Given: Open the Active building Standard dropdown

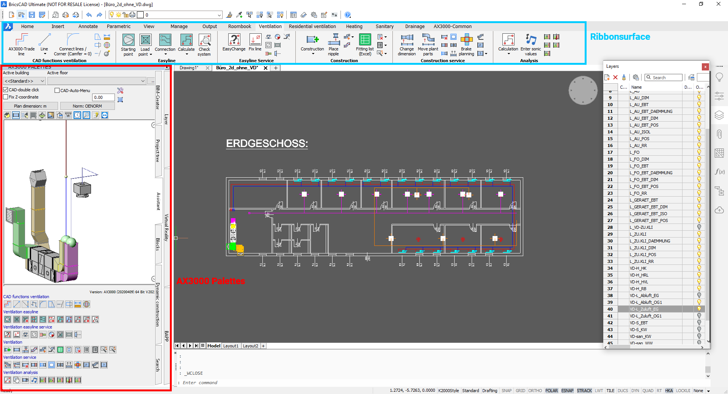Looking at the screenshot, I should 24,81.
